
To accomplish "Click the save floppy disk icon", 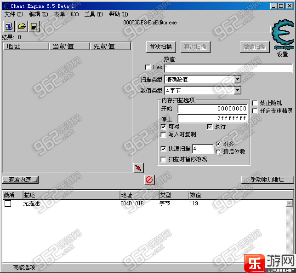I will tap(34, 26).
